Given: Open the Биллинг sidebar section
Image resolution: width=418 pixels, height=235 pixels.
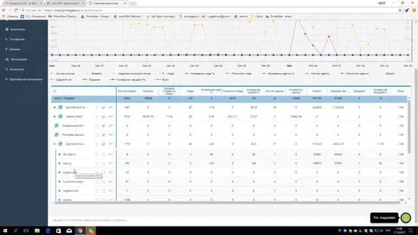Looking at the screenshot, I should click(14, 50).
